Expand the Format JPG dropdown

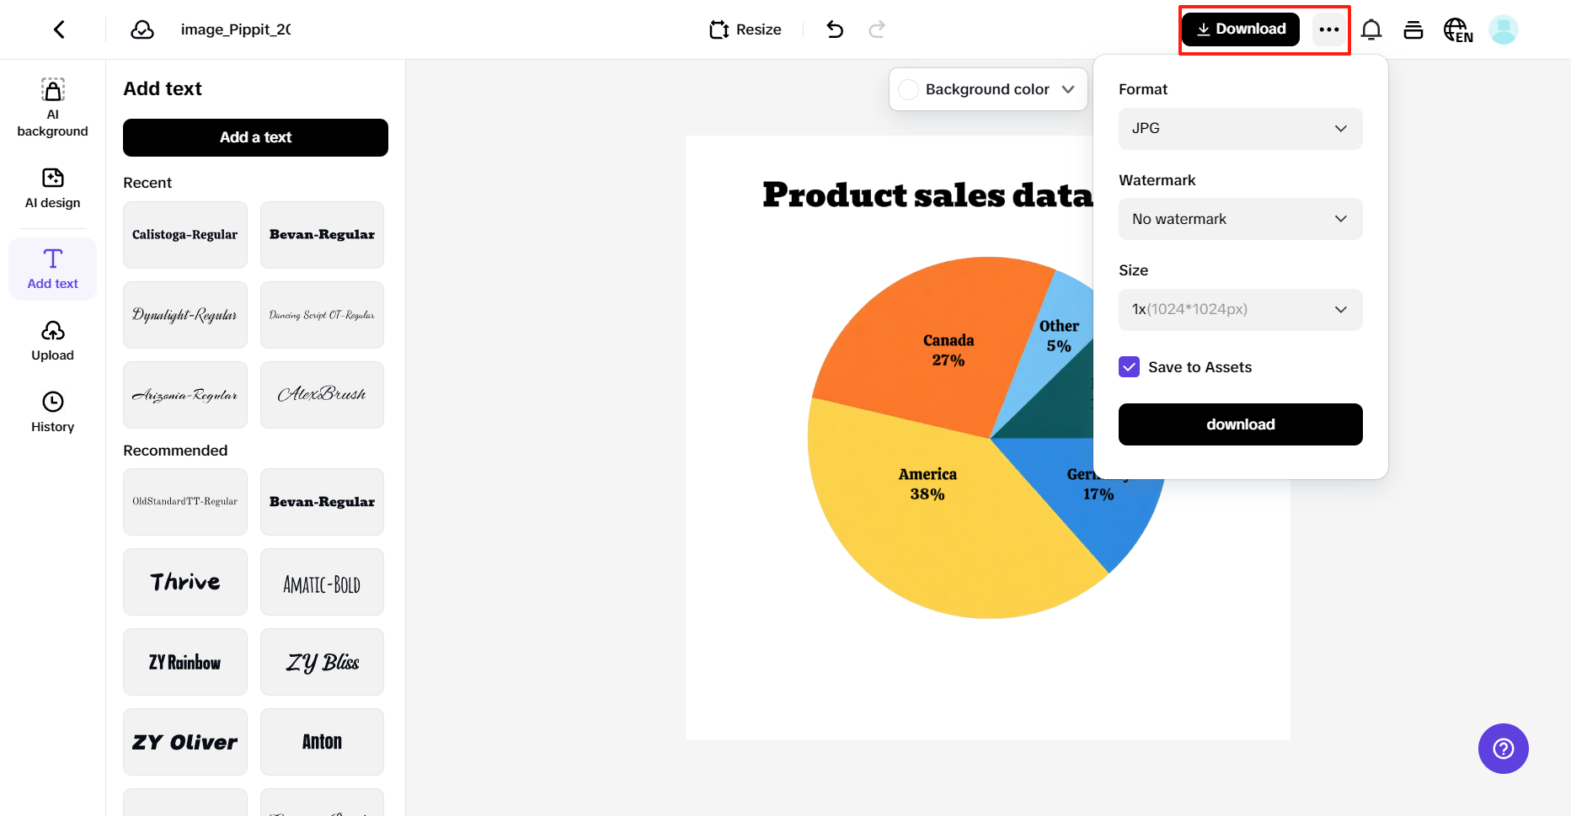click(1240, 129)
